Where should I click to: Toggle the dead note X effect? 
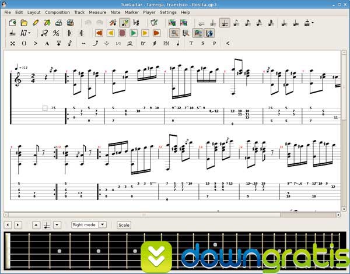click(13, 43)
